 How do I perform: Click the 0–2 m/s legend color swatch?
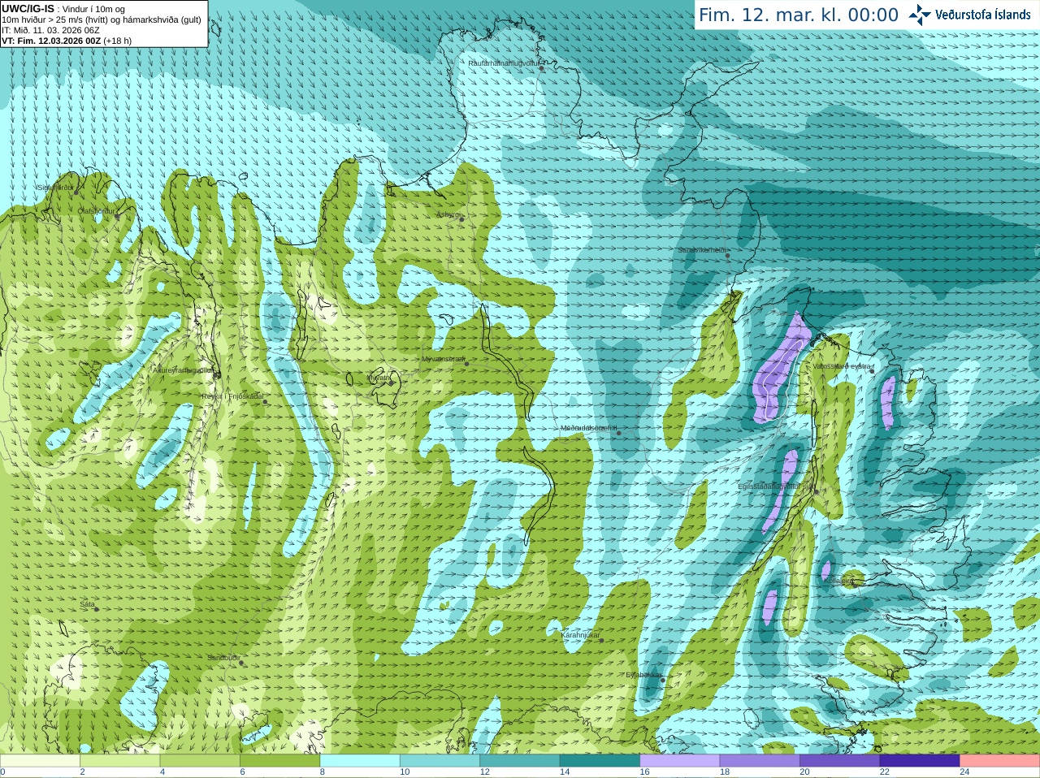pos(40,761)
